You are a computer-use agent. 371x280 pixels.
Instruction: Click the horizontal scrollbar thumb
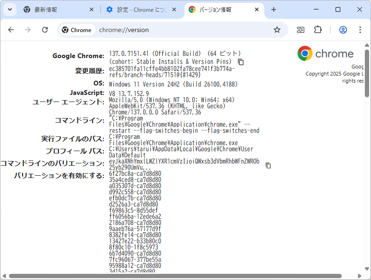tap(175, 276)
